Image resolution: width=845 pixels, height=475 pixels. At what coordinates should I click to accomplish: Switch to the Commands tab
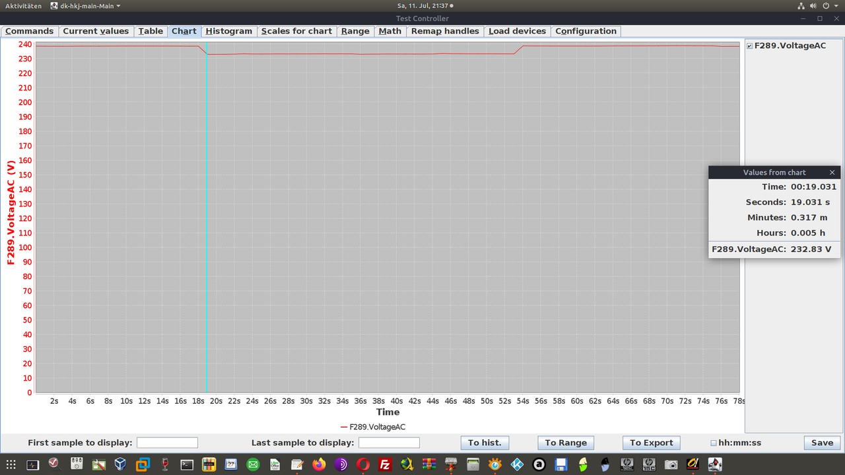click(x=30, y=31)
